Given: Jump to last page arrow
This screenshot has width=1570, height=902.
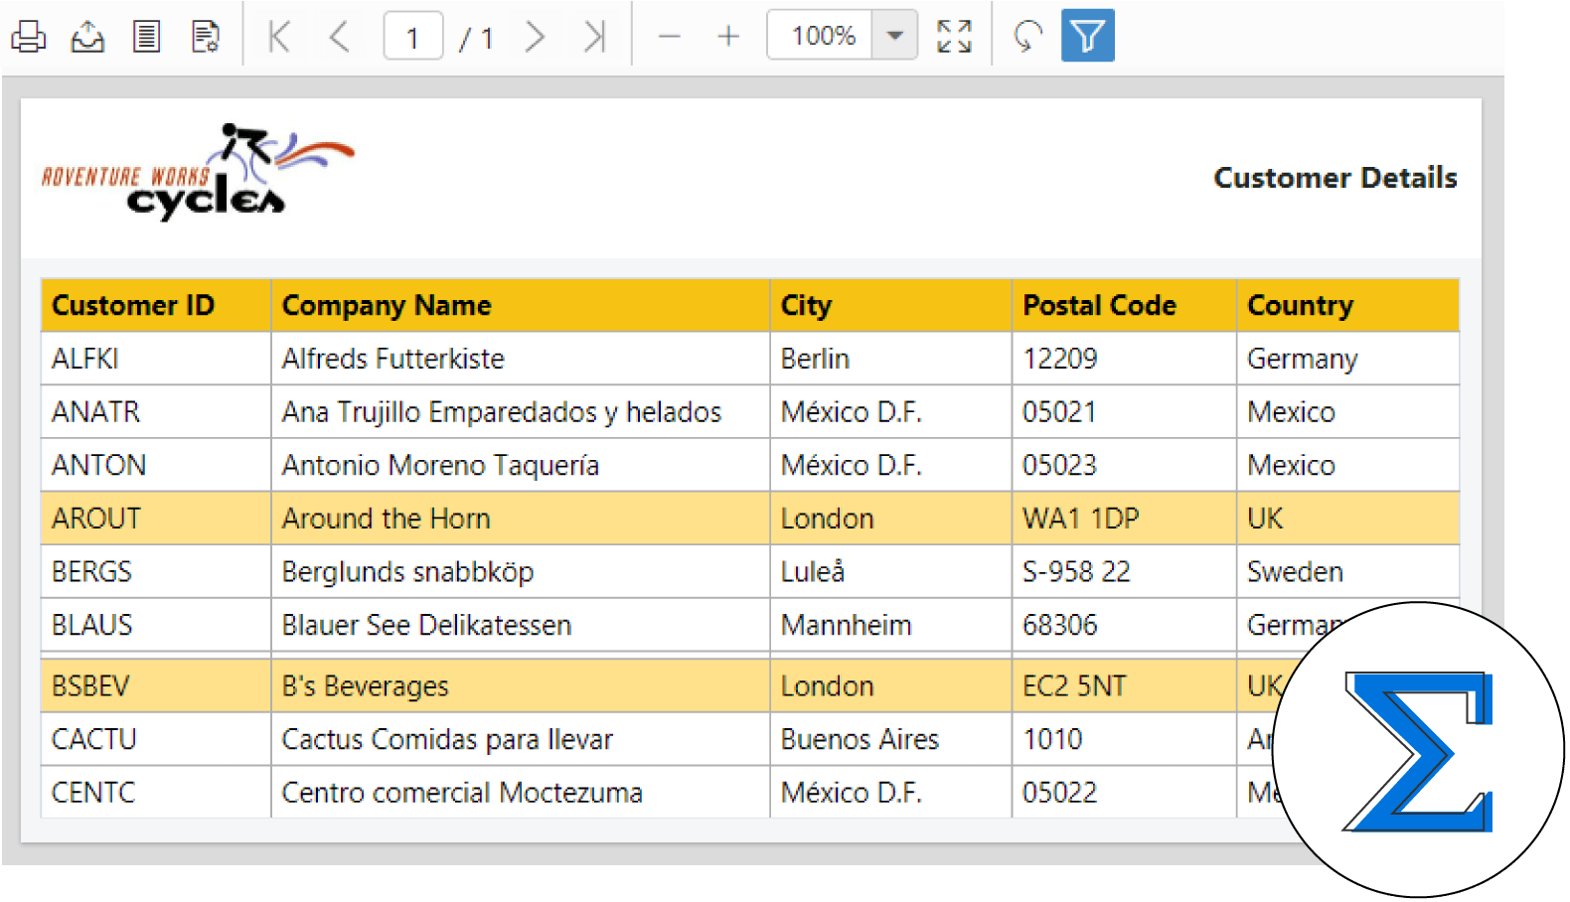Looking at the screenshot, I should point(594,37).
